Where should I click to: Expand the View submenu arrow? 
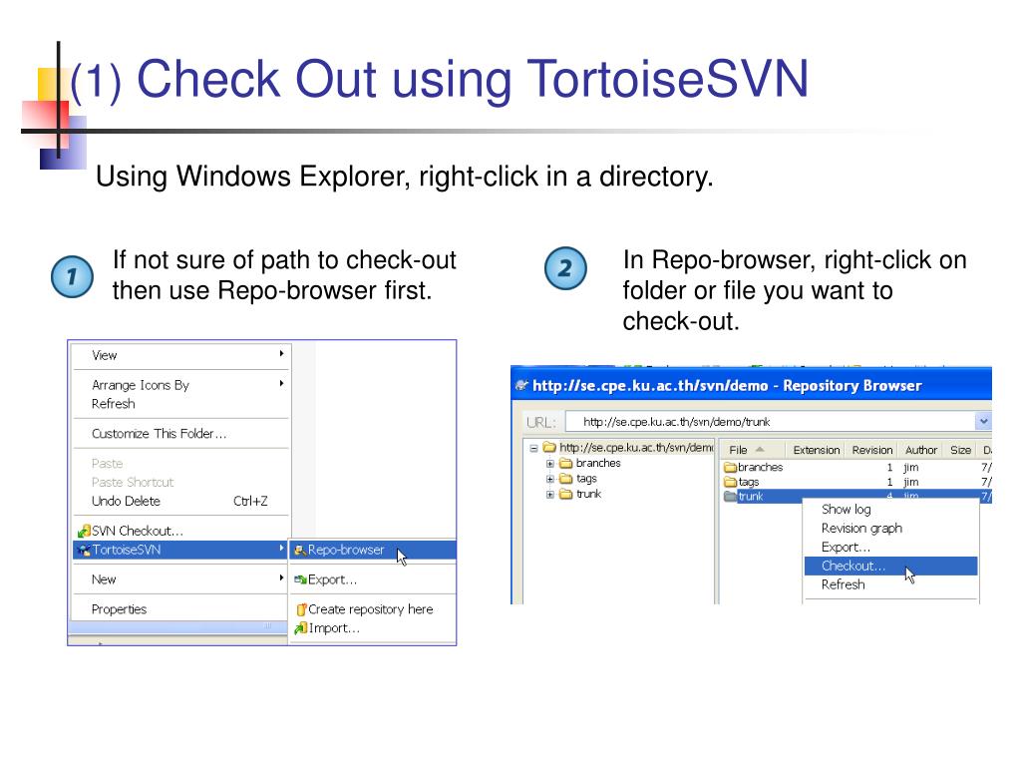[x=281, y=354]
